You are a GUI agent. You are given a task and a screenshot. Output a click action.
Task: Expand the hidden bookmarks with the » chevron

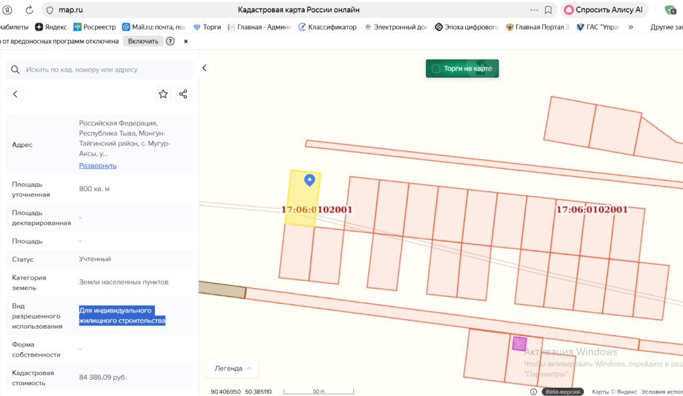point(631,27)
